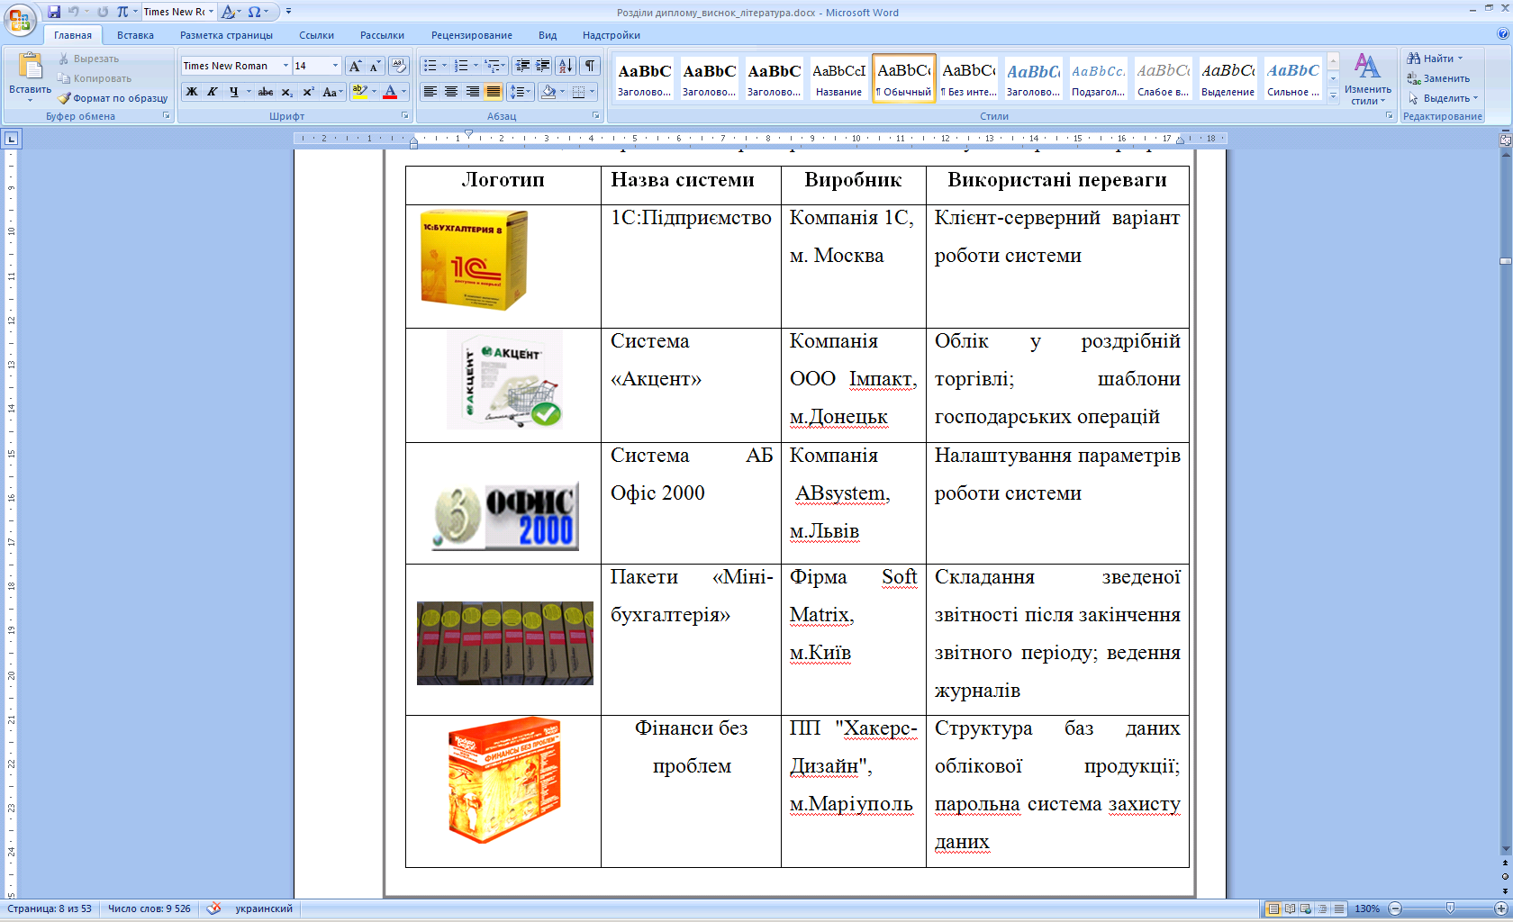Center the text alignment
1513x922 pixels.
coord(451,92)
